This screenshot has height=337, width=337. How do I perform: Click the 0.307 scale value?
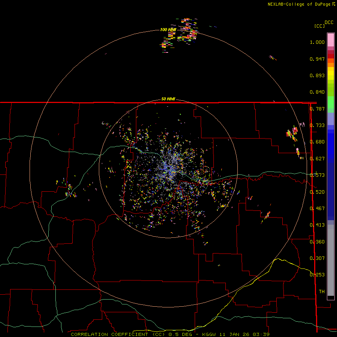tap(317, 258)
